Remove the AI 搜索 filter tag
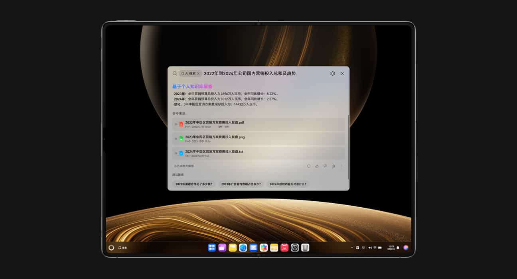Viewport: 517px width, 279px height. tap(198, 74)
